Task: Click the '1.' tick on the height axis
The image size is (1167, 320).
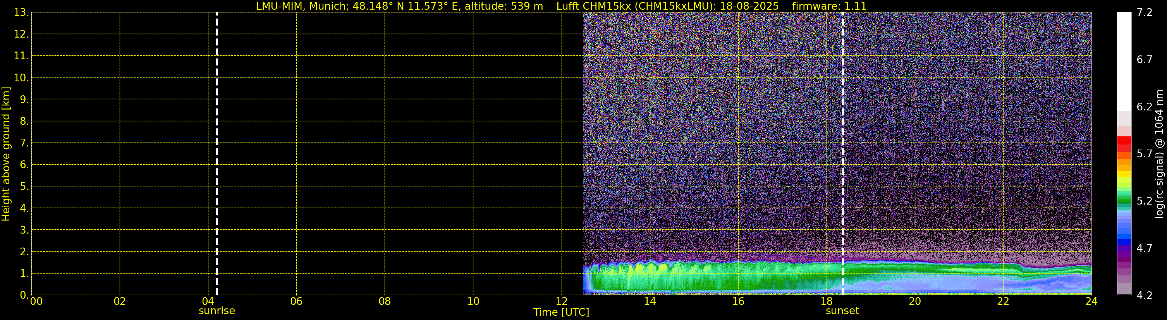Action: coord(24,273)
